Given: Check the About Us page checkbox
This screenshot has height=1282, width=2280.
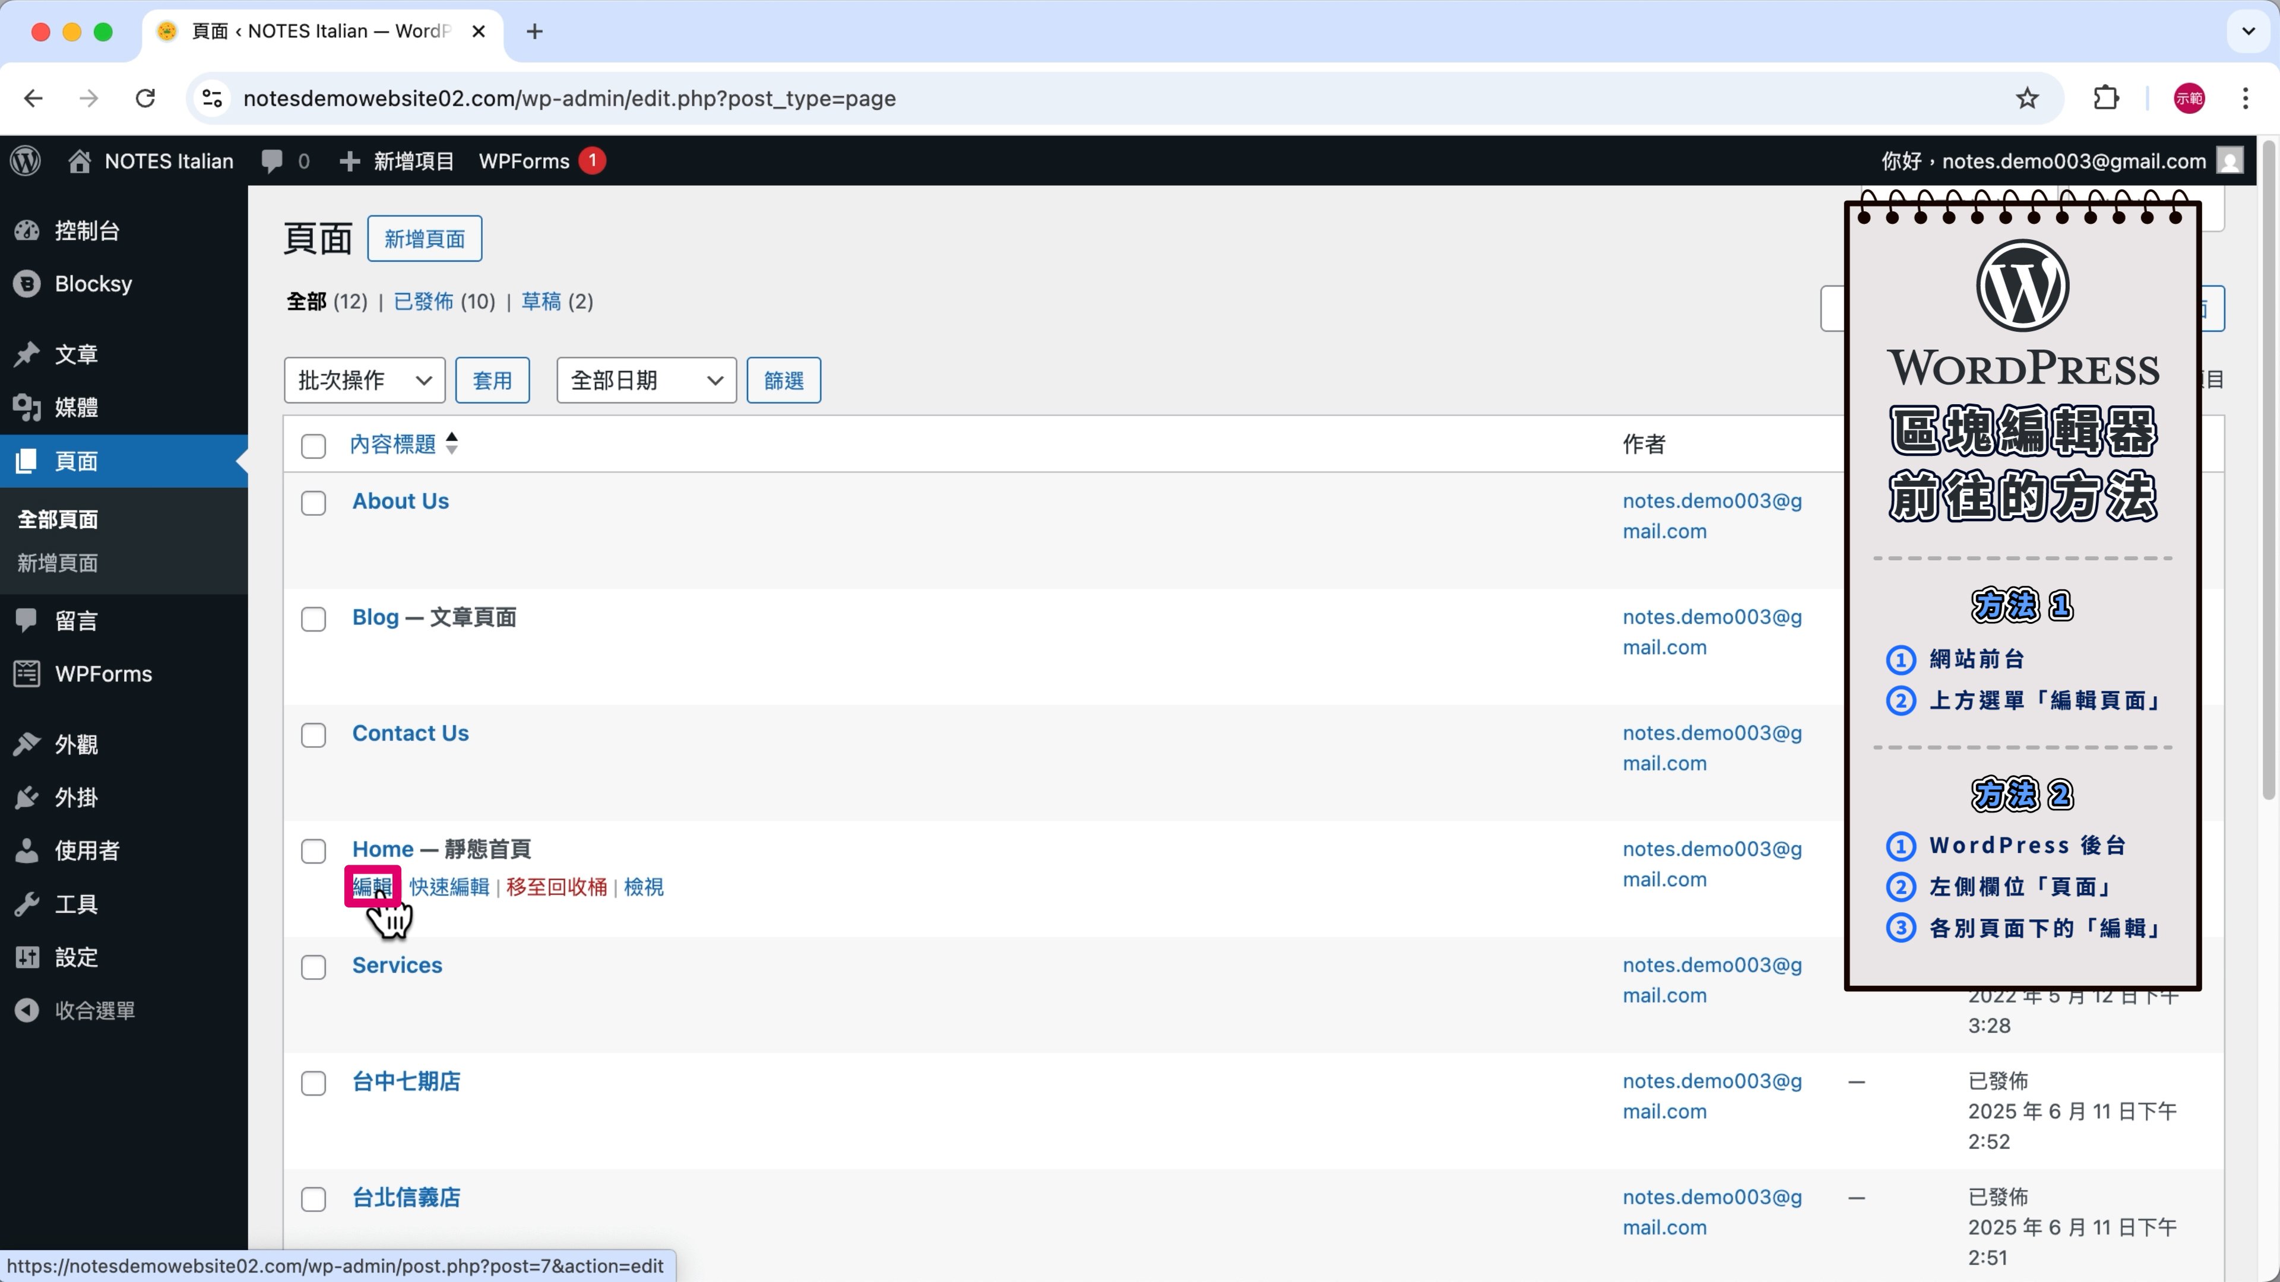Looking at the screenshot, I should (313, 503).
